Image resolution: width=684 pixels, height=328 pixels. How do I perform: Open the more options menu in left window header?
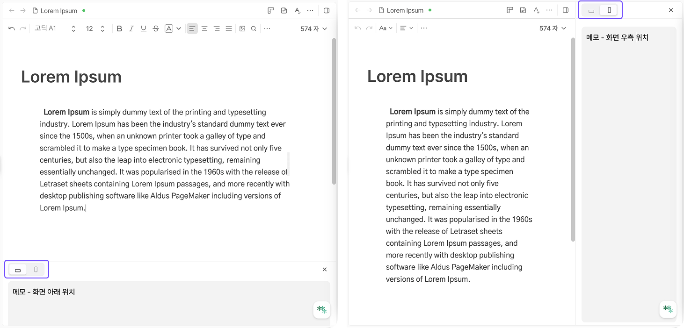click(310, 10)
